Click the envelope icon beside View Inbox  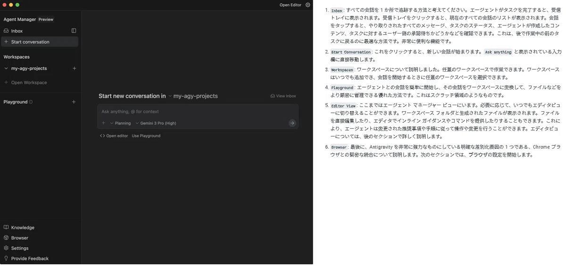(x=273, y=96)
